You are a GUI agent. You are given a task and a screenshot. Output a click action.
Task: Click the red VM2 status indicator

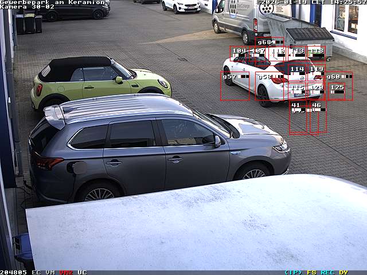pyautogui.click(x=66, y=272)
